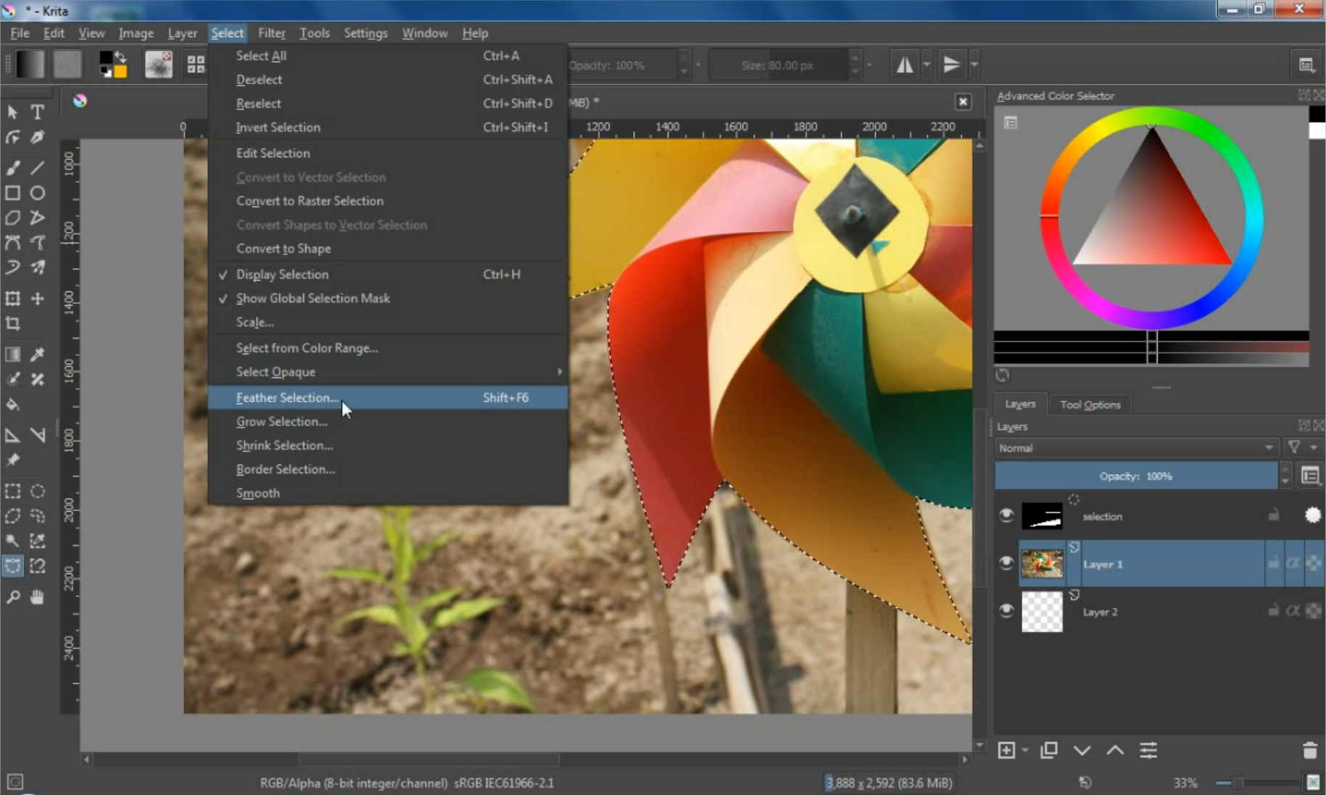Select the Text tool
Image resolution: width=1326 pixels, height=795 pixels.
click(x=37, y=112)
